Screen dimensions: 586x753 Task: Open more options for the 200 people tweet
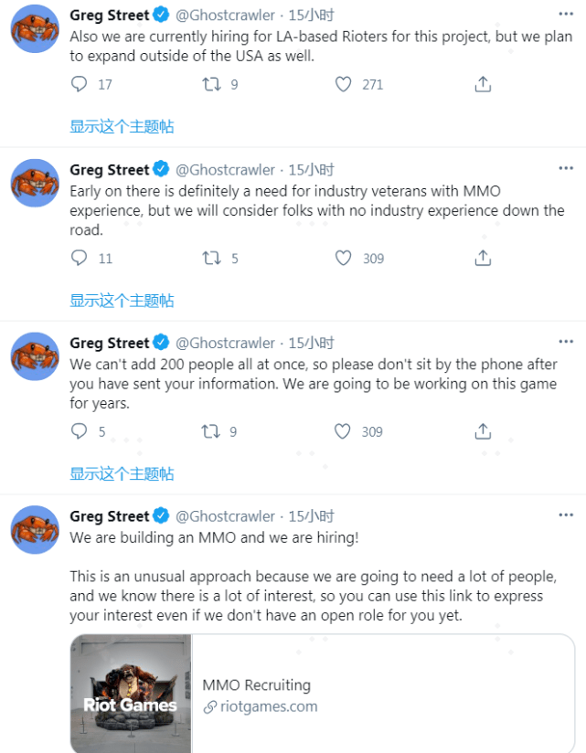click(x=566, y=343)
